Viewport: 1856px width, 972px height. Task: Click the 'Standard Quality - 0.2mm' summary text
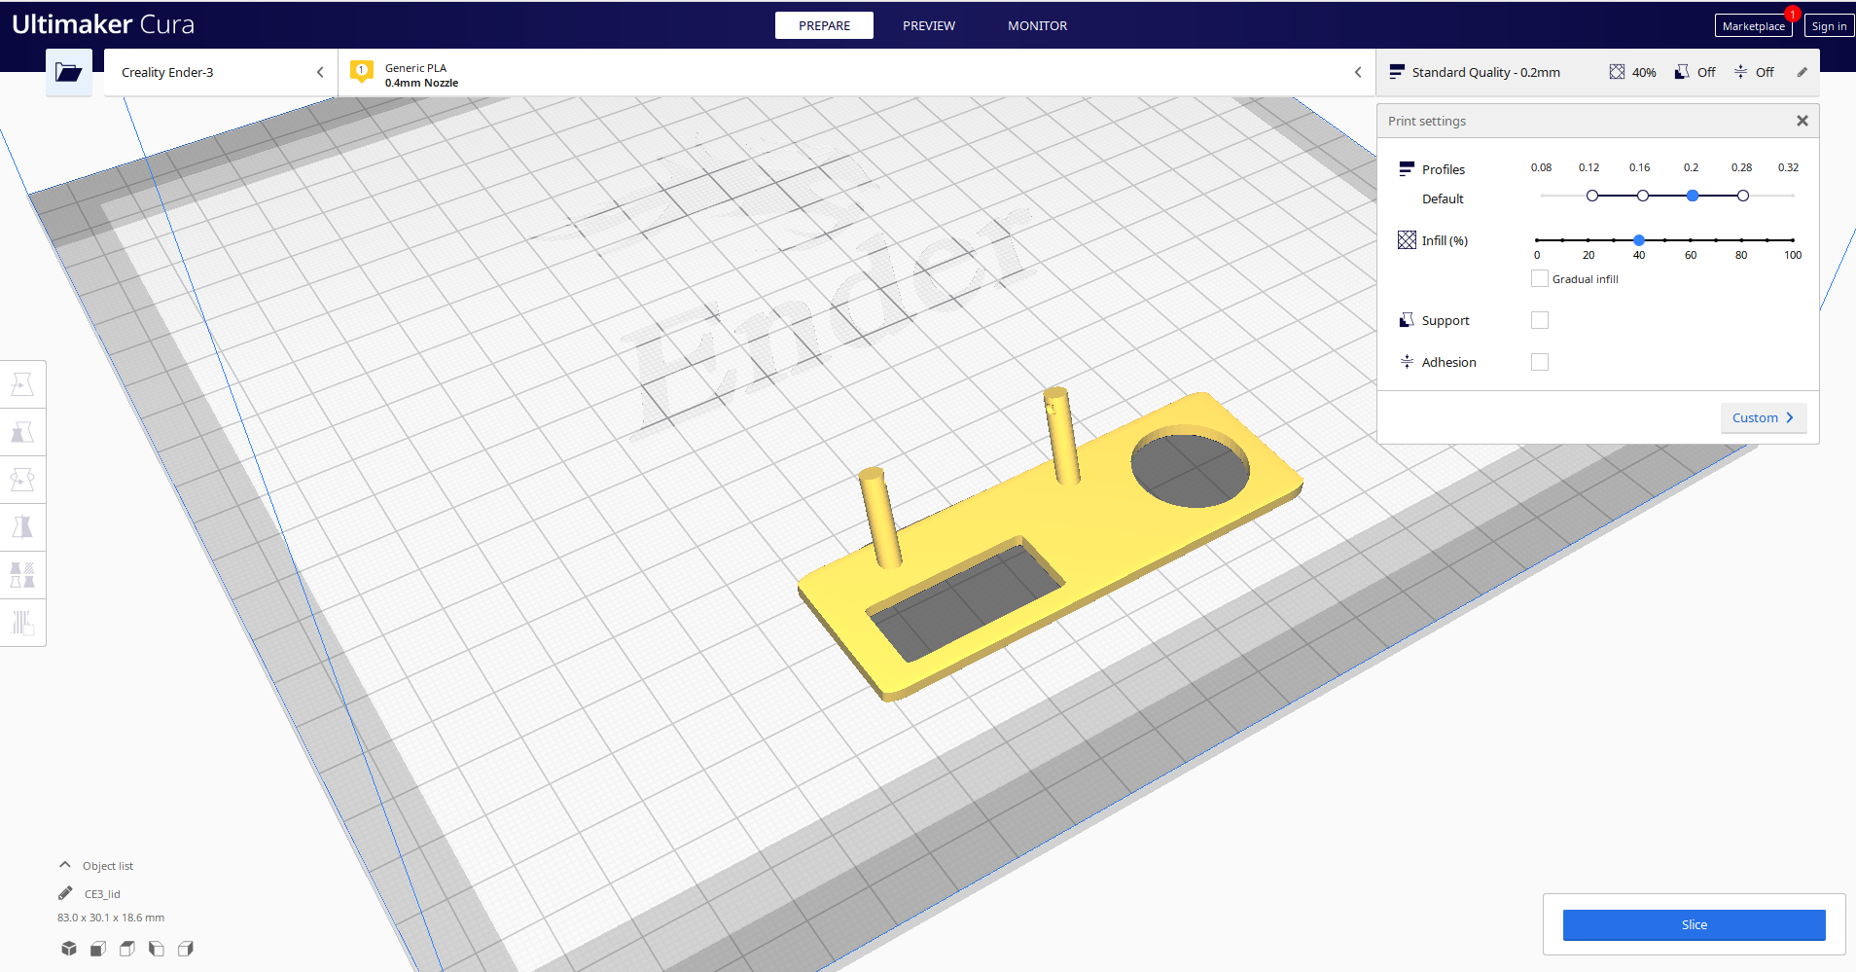click(1486, 72)
